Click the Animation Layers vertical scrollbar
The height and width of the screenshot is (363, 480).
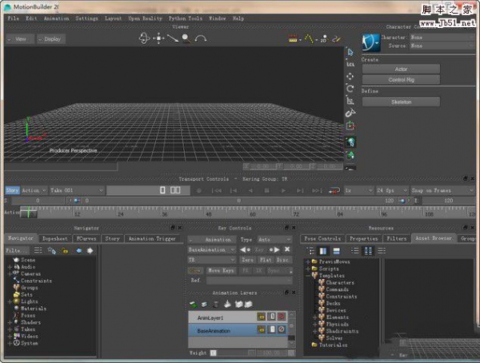292,329
